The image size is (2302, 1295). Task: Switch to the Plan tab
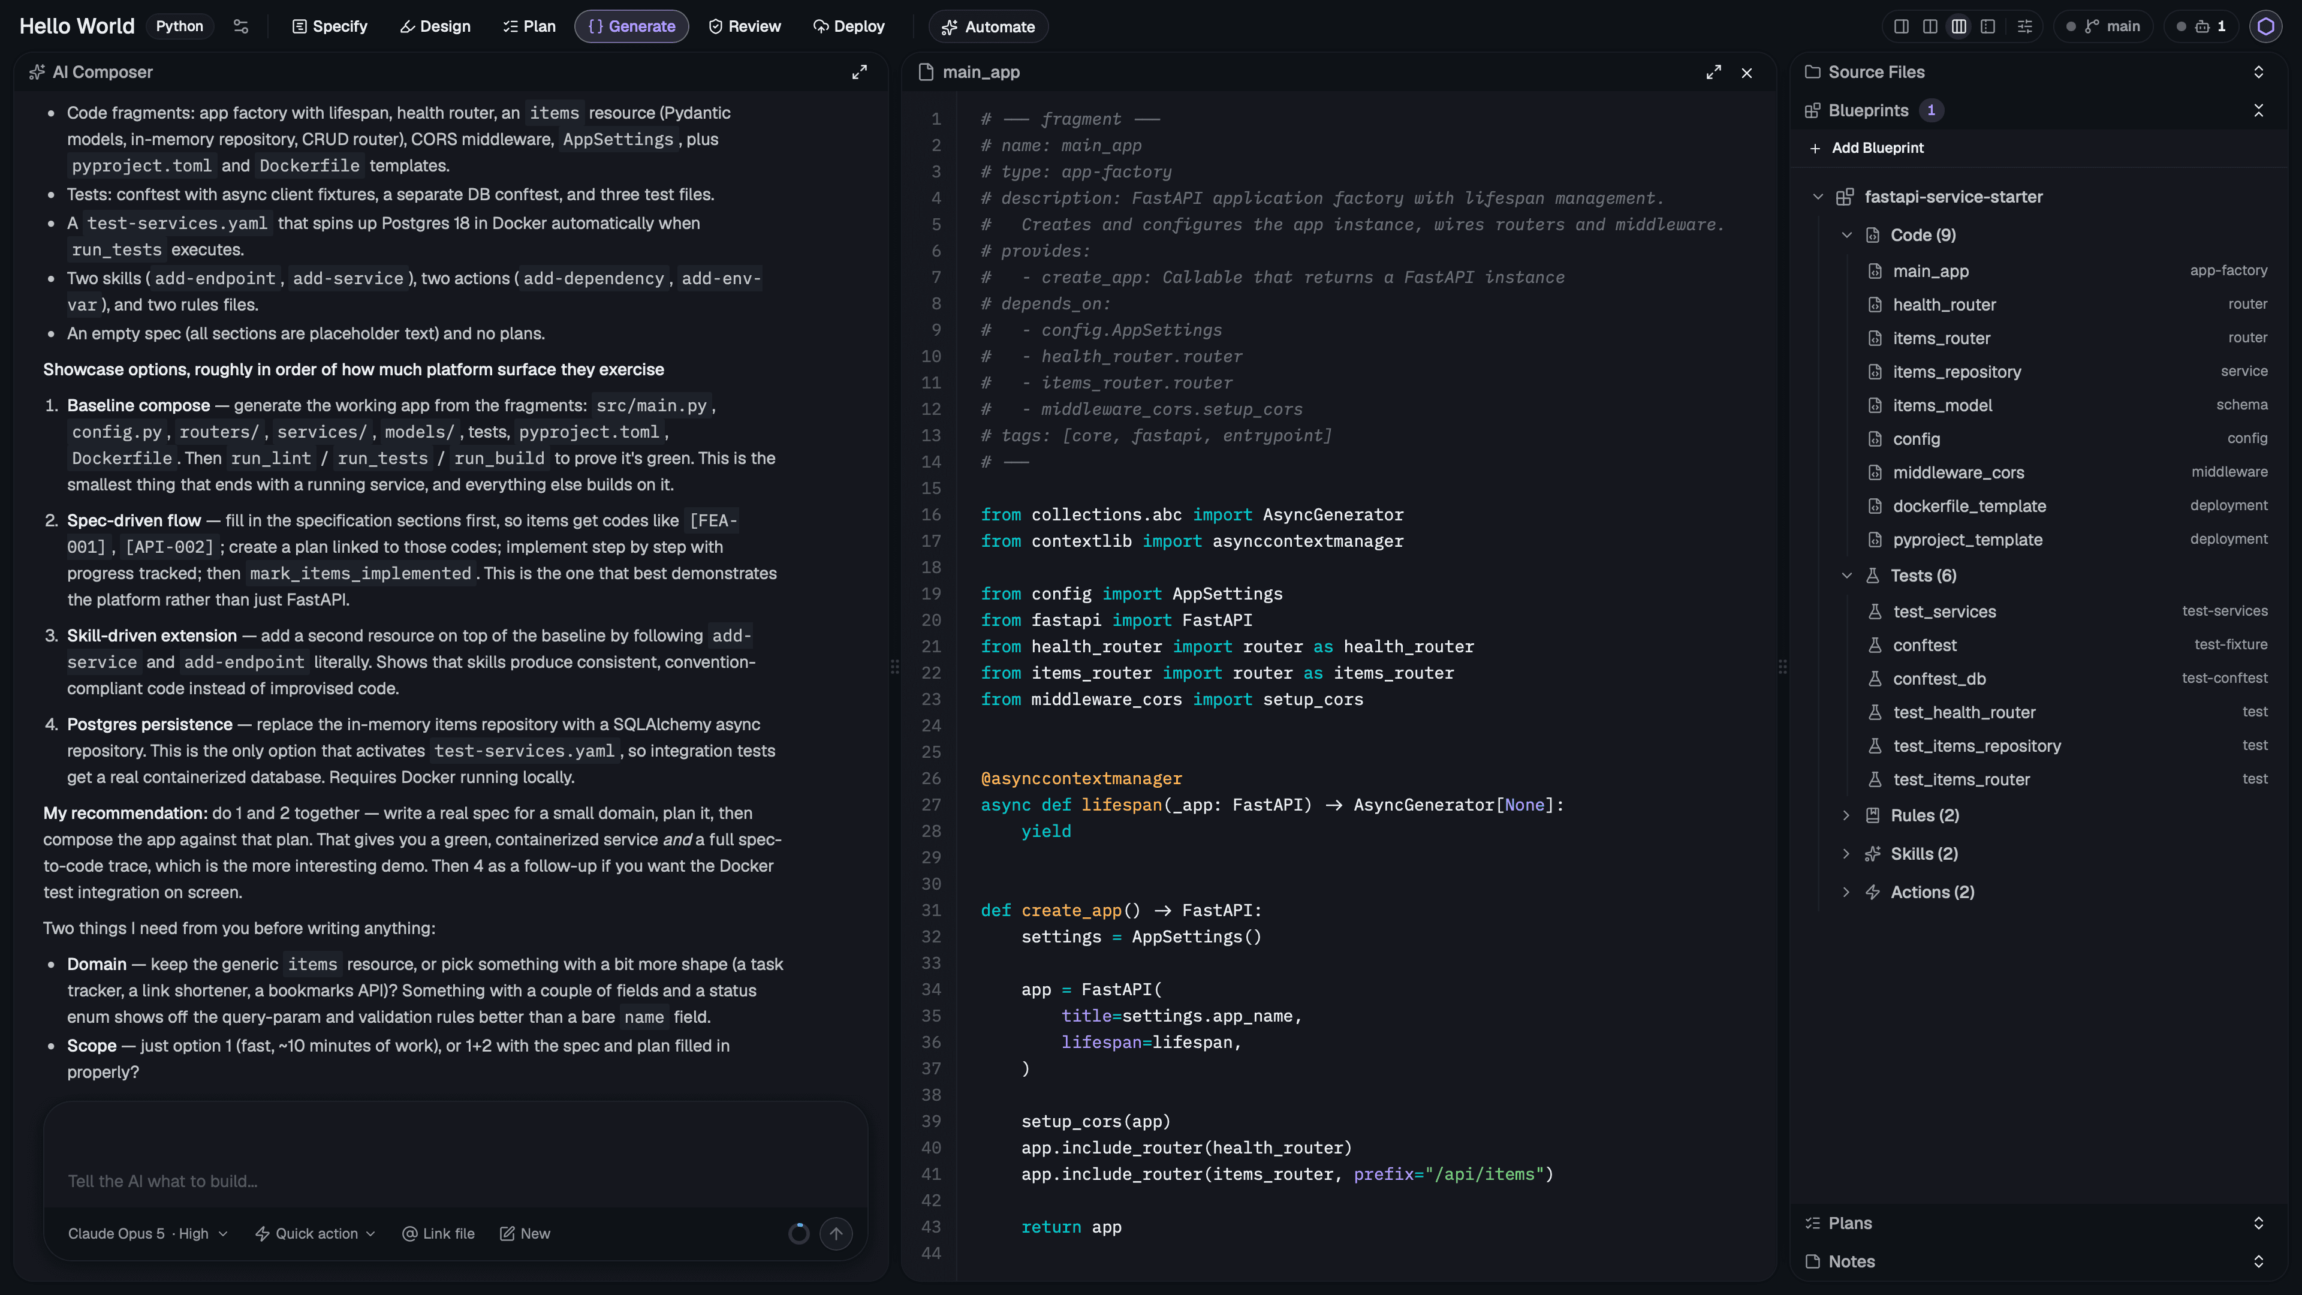(x=529, y=27)
